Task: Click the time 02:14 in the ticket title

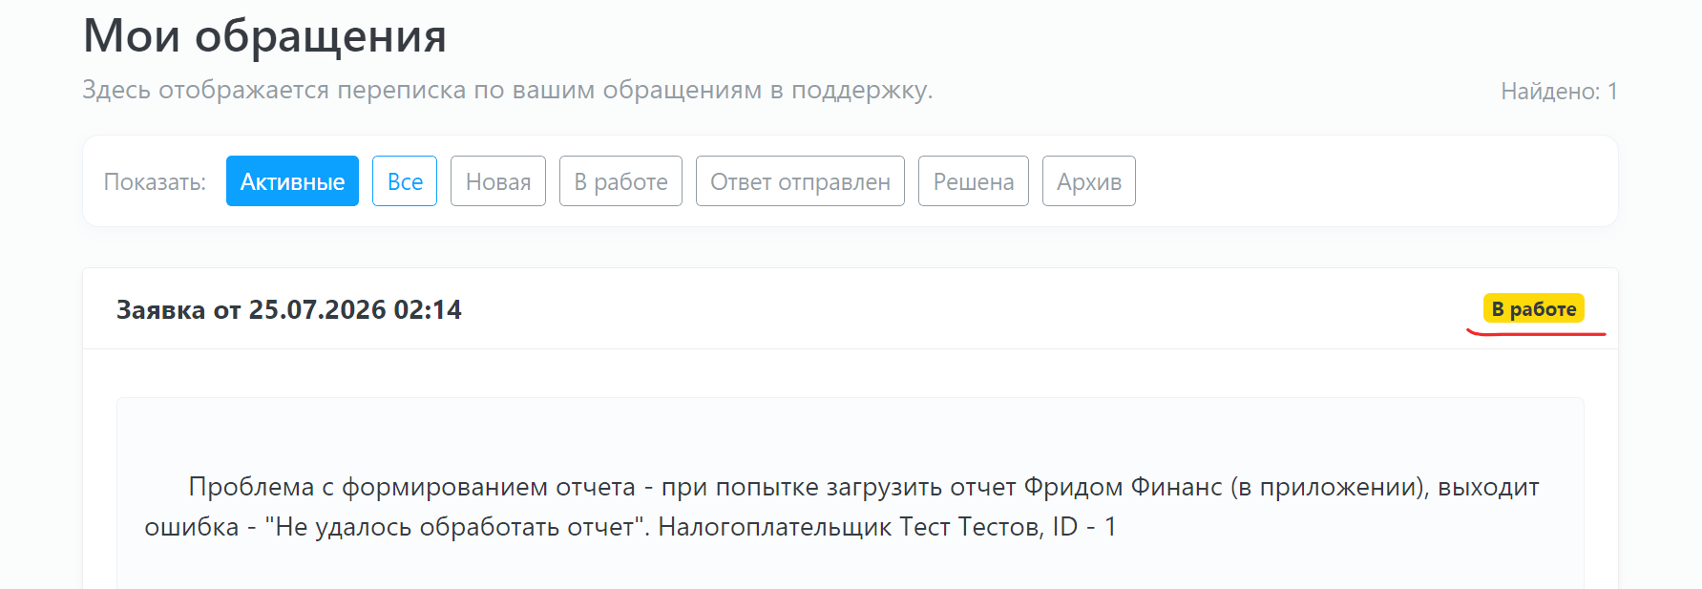Action: click(428, 309)
